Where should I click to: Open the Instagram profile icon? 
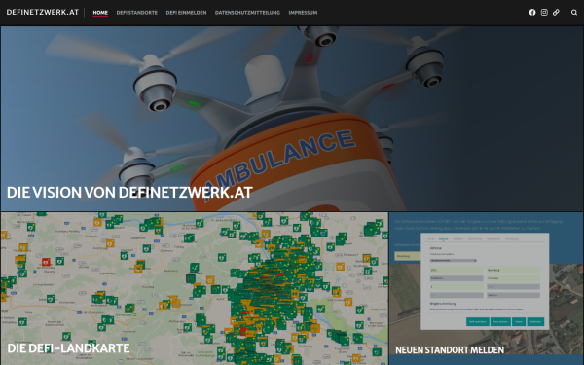tap(544, 13)
